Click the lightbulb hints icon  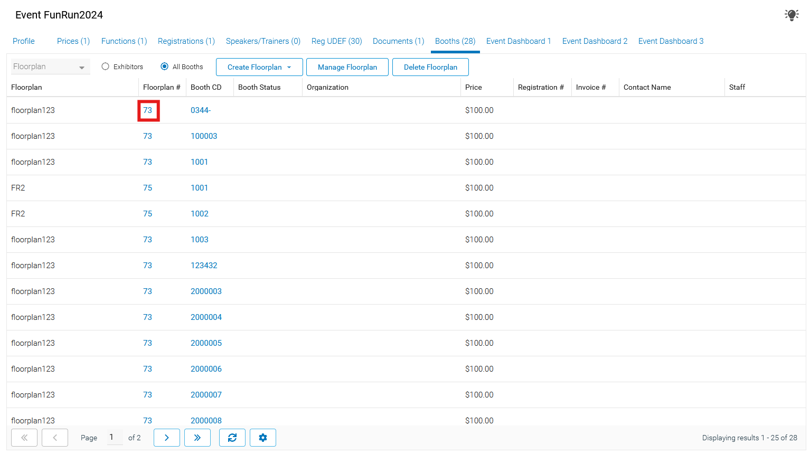tap(791, 15)
